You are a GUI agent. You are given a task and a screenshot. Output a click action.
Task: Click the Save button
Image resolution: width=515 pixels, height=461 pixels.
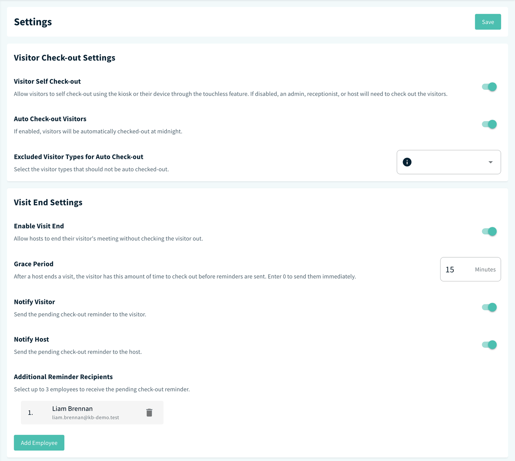pyautogui.click(x=488, y=22)
